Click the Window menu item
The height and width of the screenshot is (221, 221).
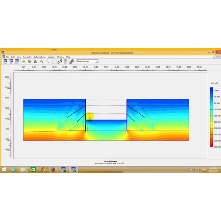[x=60, y=57]
